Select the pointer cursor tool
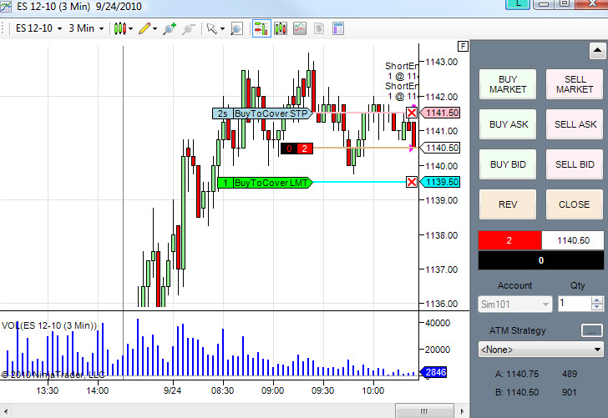This screenshot has width=608, height=418. click(x=212, y=28)
